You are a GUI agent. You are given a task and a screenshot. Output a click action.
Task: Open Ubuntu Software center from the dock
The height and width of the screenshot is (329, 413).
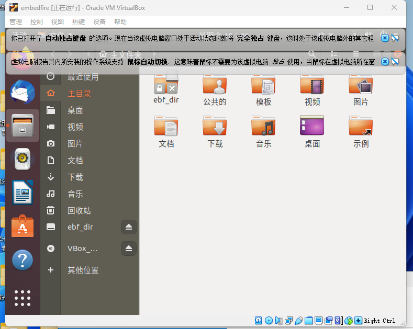coord(23,226)
